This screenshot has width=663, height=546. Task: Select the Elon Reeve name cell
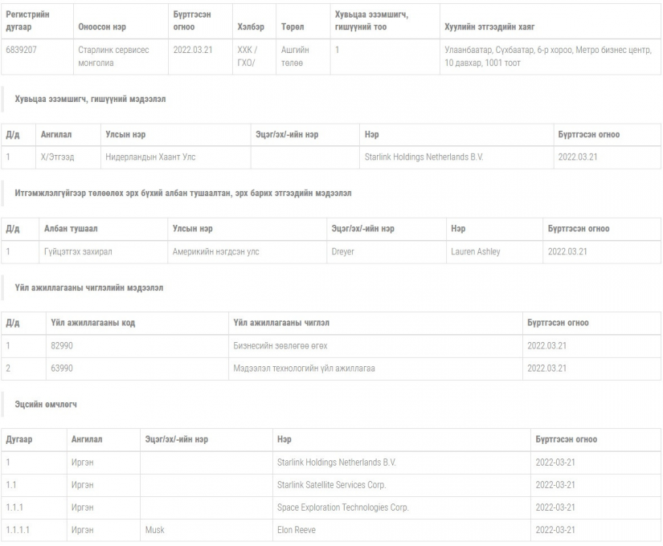(x=296, y=530)
